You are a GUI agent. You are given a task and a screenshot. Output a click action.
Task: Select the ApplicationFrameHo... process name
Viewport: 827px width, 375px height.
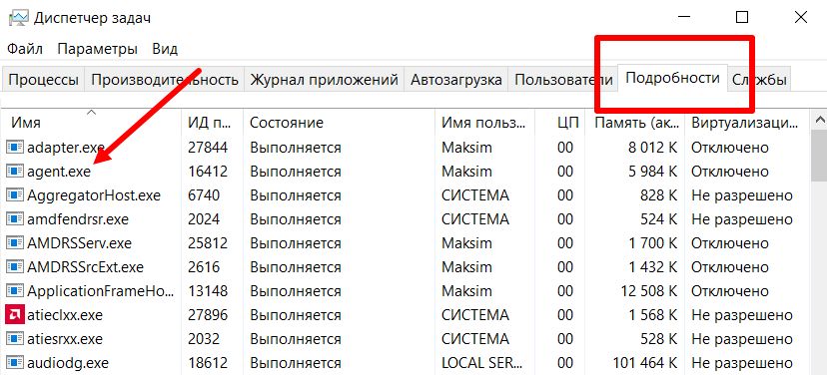pos(100,291)
